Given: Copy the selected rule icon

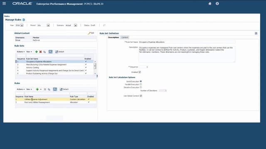Looking at the screenshot, I should click(x=49, y=89).
